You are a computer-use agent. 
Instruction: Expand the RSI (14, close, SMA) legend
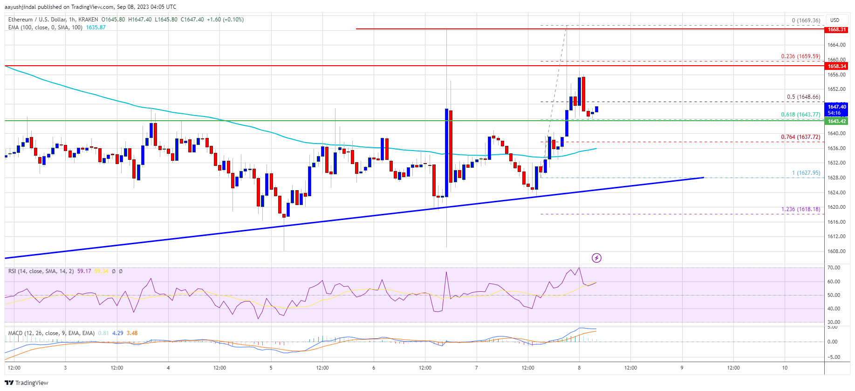pos(41,271)
